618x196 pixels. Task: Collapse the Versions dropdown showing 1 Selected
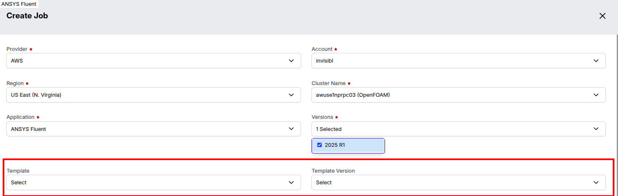tap(458, 129)
